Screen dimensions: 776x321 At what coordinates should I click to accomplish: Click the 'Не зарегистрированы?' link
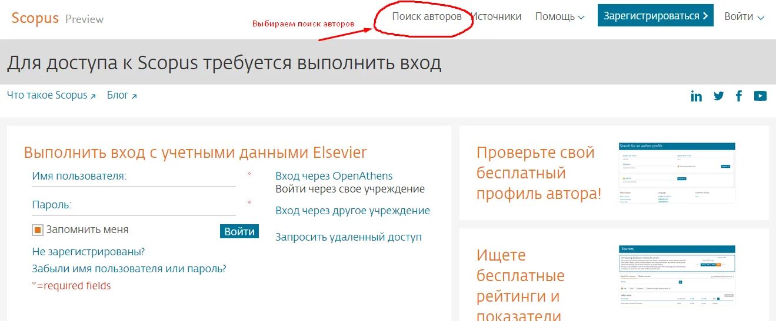pyautogui.click(x=88, y=252)
